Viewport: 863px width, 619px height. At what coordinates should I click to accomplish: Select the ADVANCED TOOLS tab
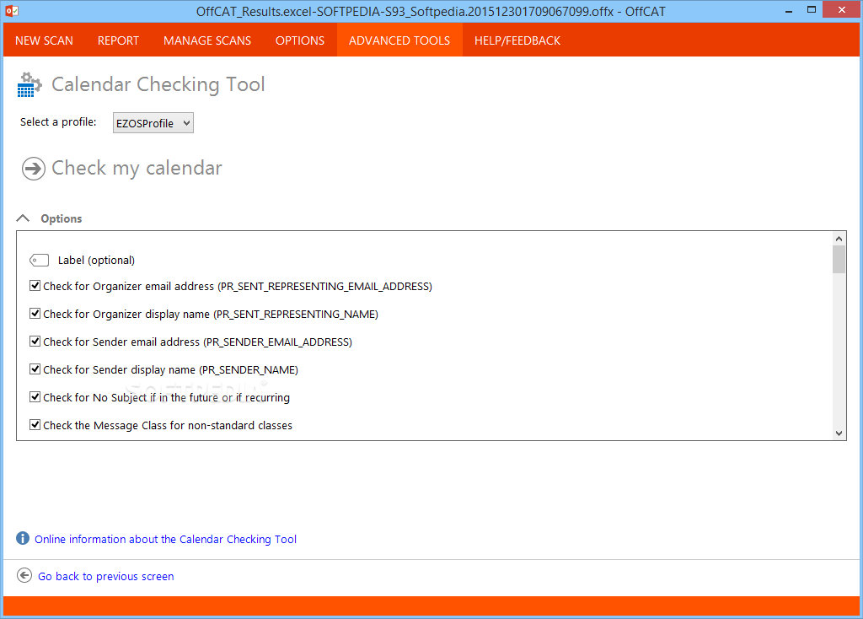point(399,40)
